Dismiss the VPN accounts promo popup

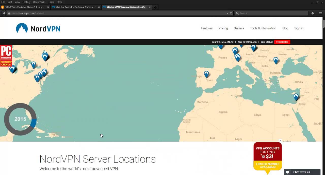point(280,140)
